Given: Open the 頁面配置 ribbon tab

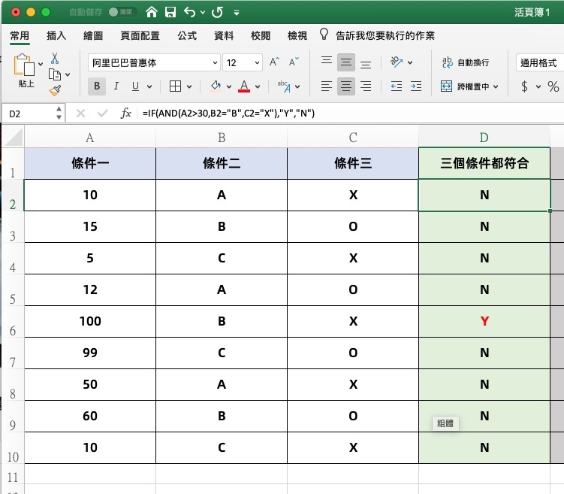Looking at the screenshot, I should tap(140, 35).
